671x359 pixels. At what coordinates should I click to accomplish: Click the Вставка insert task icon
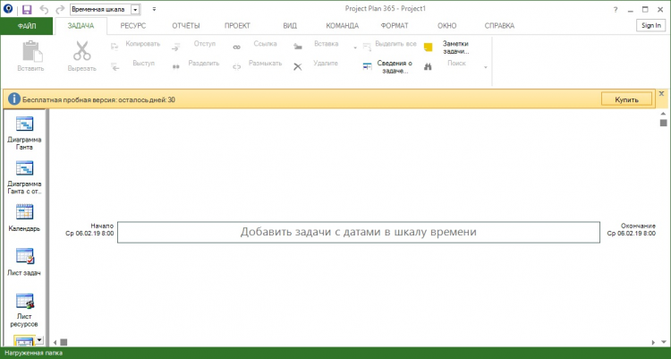click(x=298, y=47)
